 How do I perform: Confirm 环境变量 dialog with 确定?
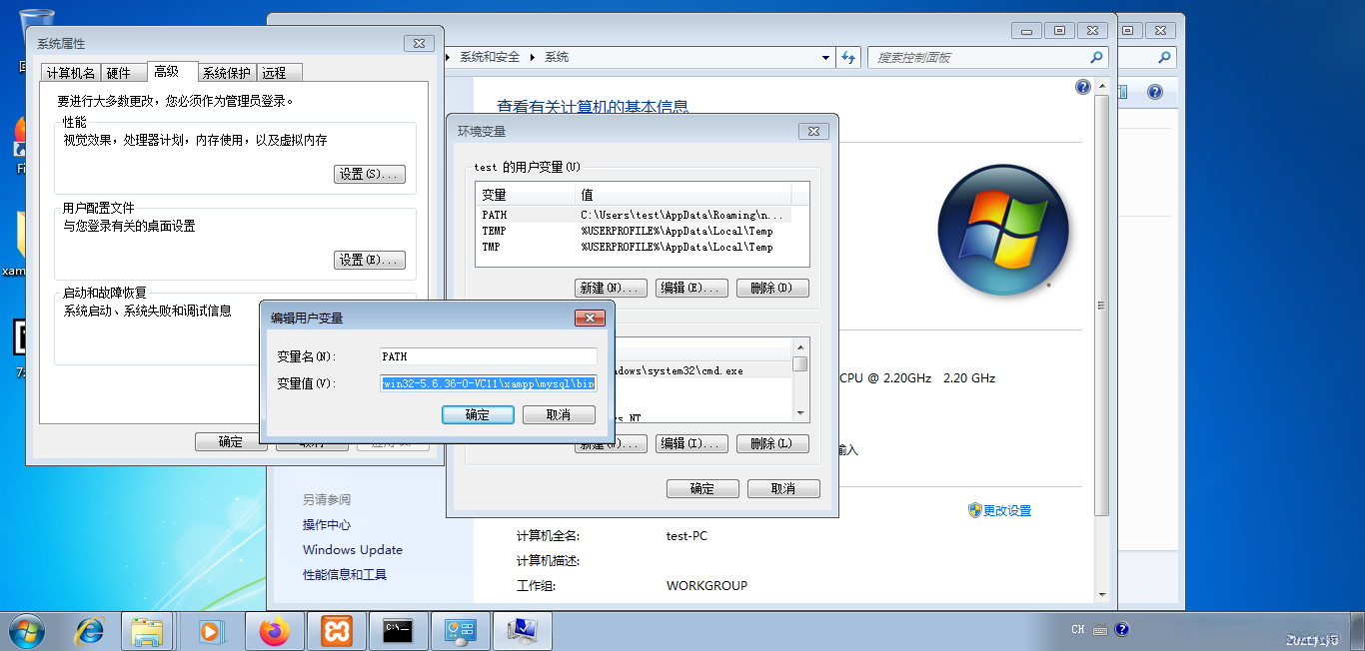pos(702,488)
